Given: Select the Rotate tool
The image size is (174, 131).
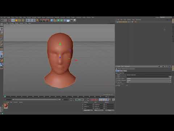Looking at the screenshot, I should point(19,20).
